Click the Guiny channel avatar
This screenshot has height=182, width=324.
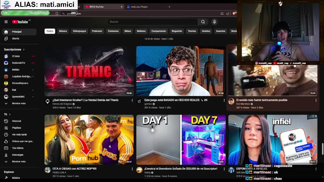139,170
